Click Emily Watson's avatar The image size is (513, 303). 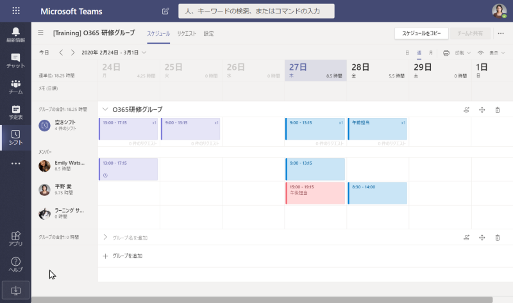(x=44, y=166)
